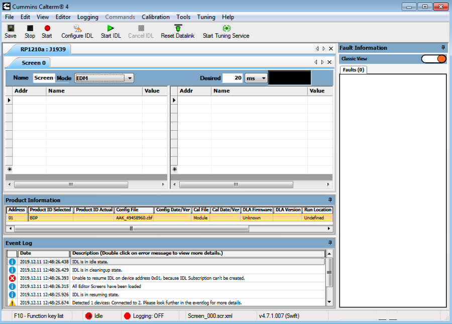Click 'Detected 1 devices' warning entry
The height and width of the screenshot is (324, 452).
click(x=157, y=303)
